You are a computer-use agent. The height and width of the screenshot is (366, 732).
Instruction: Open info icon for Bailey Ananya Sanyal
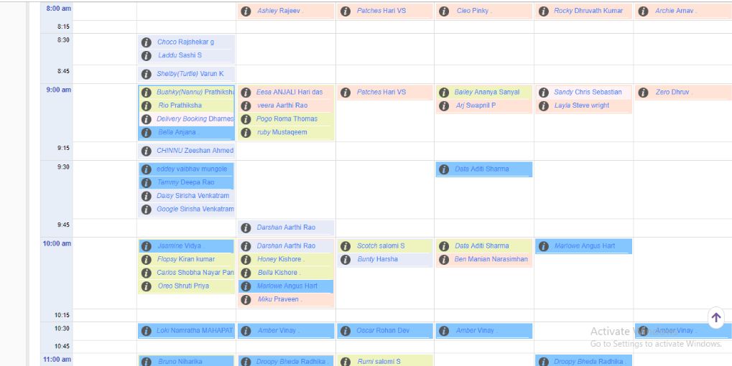[444, 93]
